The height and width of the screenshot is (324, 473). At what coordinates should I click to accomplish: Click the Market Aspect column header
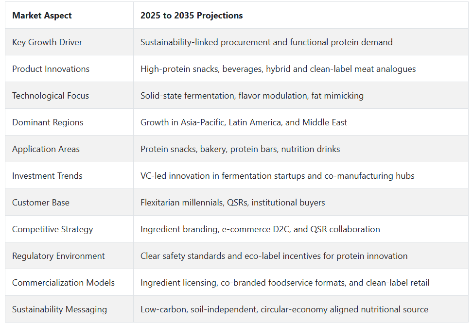point(42,16)
